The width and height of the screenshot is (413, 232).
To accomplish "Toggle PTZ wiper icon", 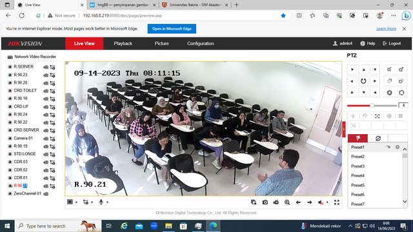I will tap(365, 116).
